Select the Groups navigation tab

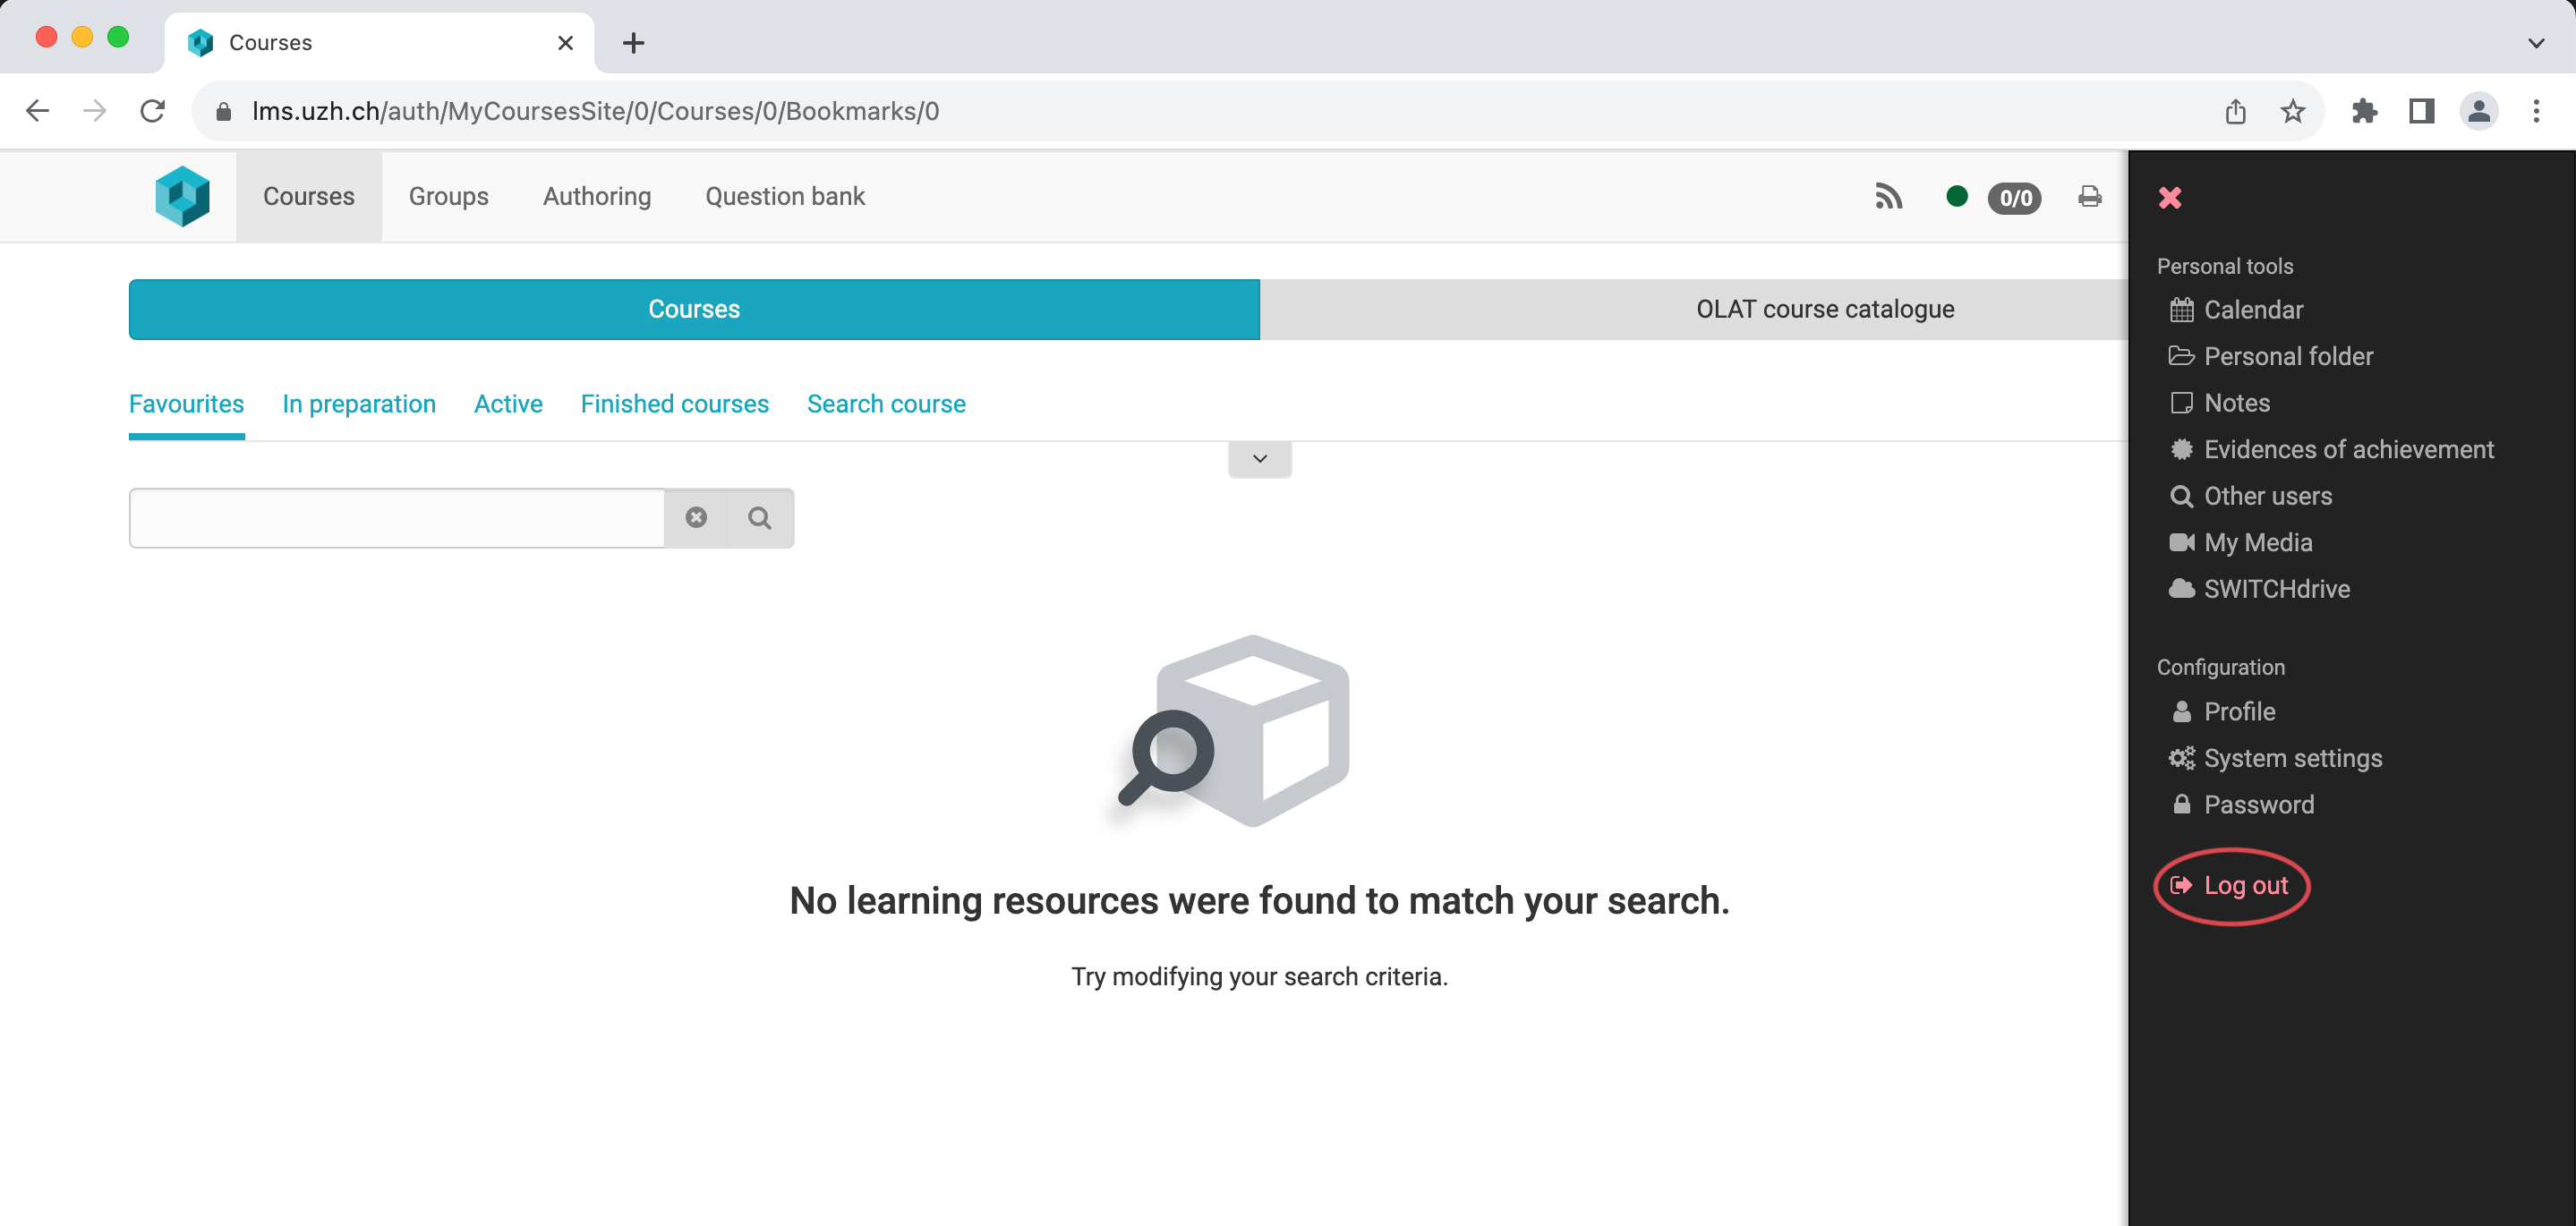pos(449,196)
